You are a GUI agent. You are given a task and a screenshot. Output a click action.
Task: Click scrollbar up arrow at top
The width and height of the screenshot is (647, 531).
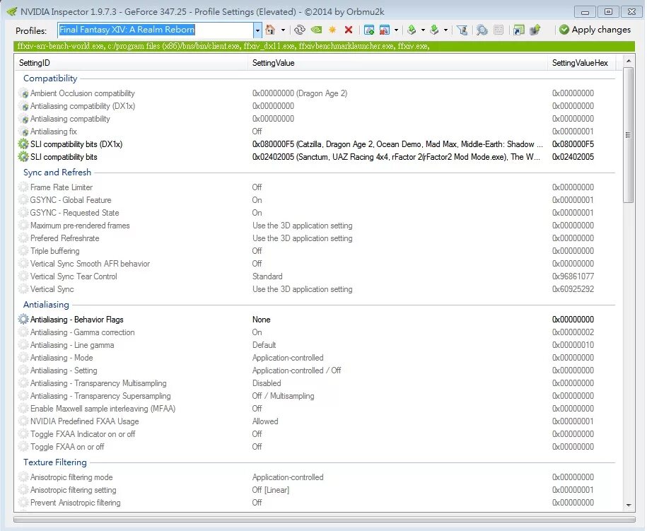click(x=629, y=61)
